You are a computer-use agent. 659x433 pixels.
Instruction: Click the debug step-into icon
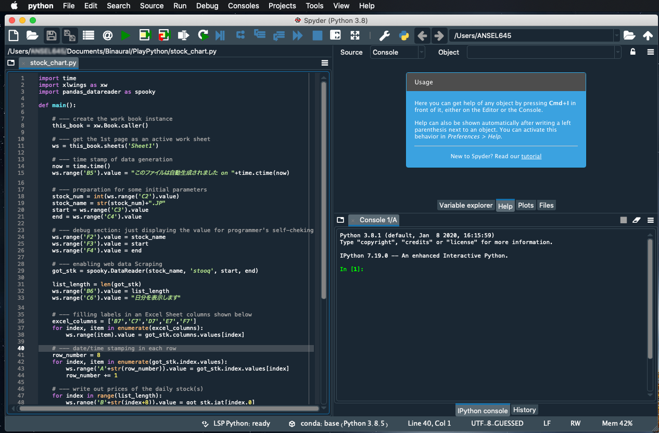pos(259,35)
